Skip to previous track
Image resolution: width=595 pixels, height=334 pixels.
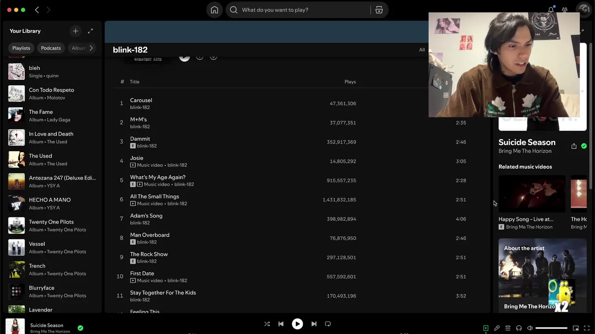click(x=281, y=324)
